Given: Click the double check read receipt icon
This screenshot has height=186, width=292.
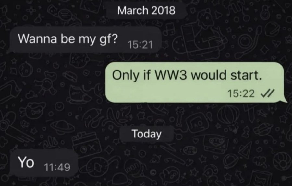Looking at the screenshot, I should pos(267,93).
